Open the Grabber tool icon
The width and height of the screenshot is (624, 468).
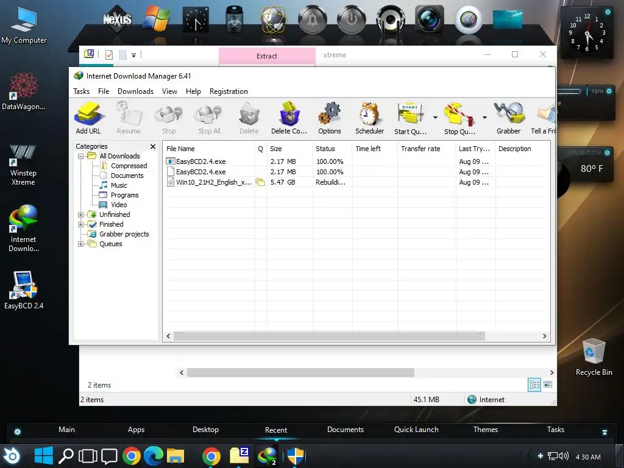(x=509, y=118)
